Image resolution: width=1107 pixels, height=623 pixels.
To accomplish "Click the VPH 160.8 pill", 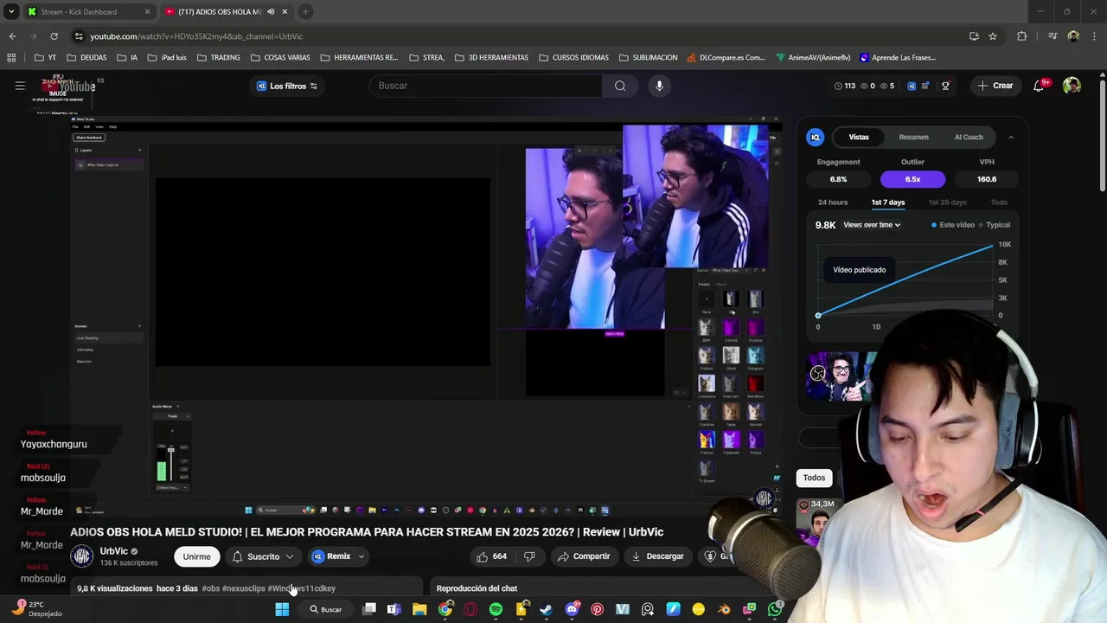I will tap(987, 179).
